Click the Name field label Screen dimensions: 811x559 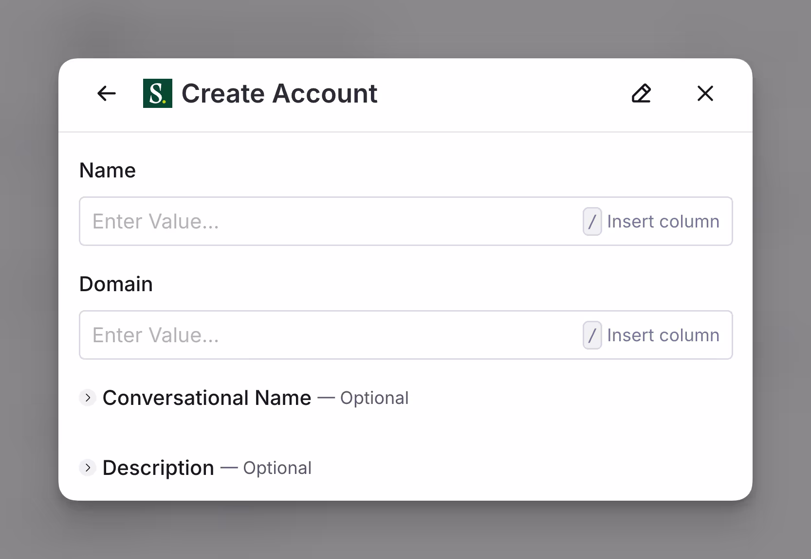point(108,170)
